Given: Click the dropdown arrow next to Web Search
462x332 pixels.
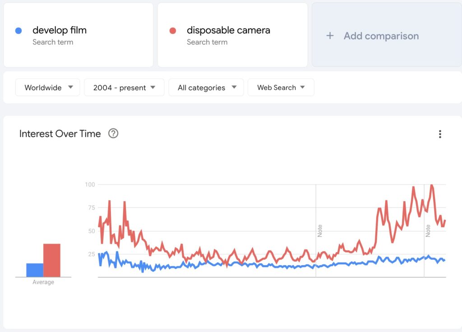Looking at the screenshot, I should [302, 87].
